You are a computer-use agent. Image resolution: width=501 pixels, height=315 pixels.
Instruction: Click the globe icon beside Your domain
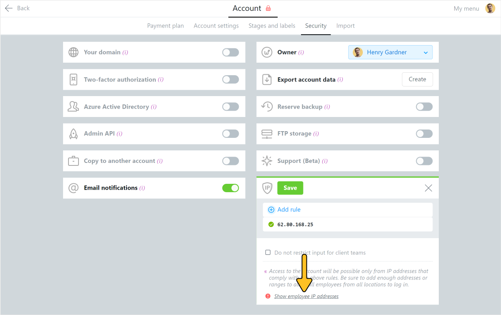pos(73,52)
